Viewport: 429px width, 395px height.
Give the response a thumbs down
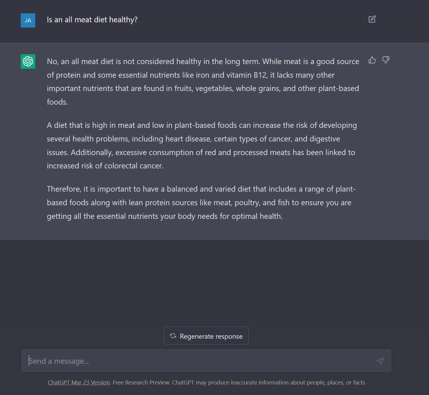pos(386,60)
